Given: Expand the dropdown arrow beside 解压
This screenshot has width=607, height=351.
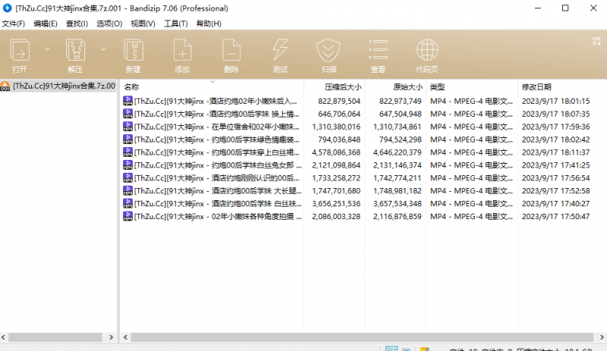Looking at the screenshot, I should pyautogui.click(x=103, y=49).
